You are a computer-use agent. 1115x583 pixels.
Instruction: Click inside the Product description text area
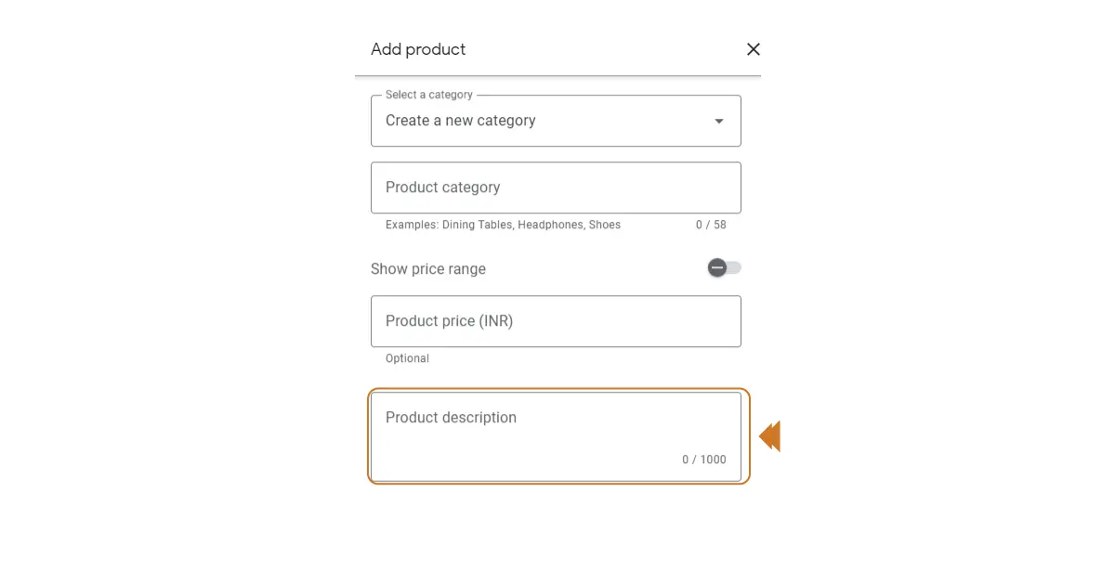tap(555, 438)
